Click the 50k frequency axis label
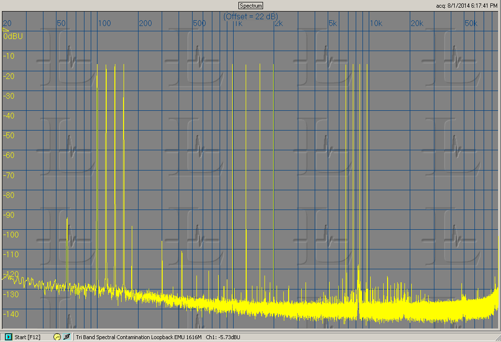Viewport: 501px width, 342px height. pyautogui.click(x=471, y=23)
